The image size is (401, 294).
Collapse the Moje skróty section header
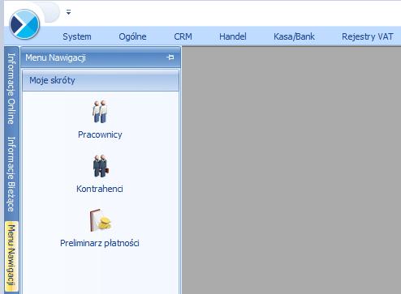(101, 80)
